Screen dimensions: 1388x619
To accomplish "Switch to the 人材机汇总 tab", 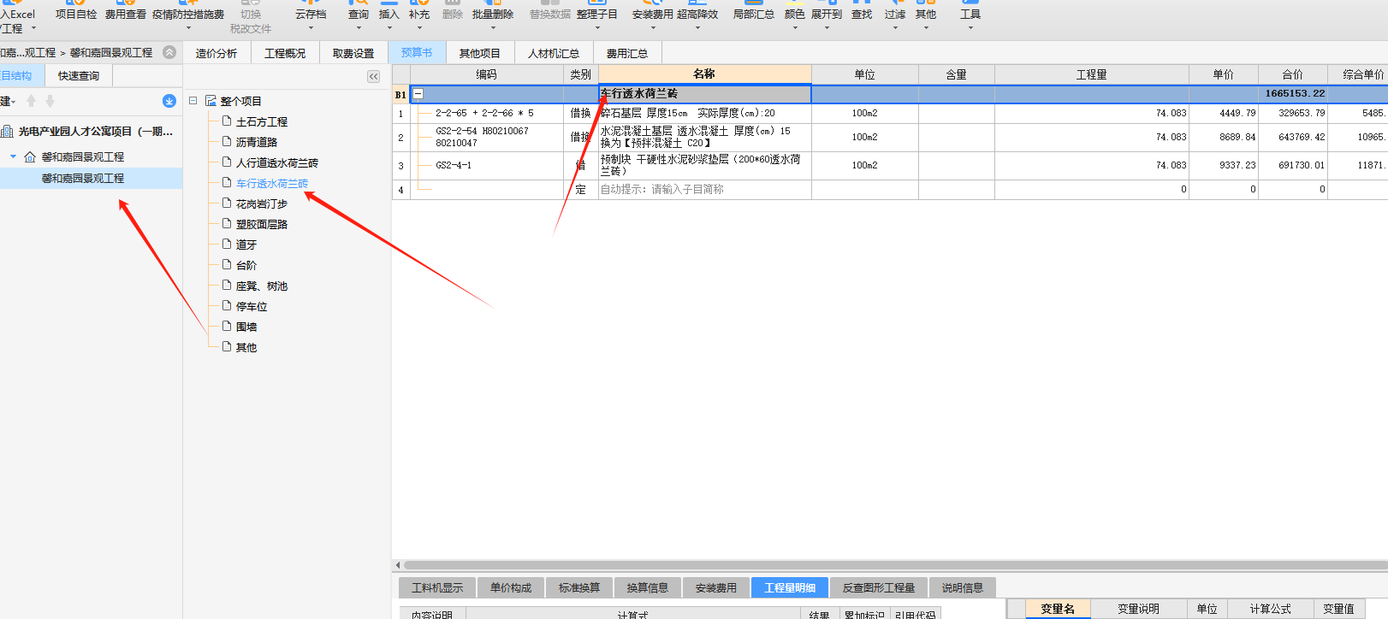I will point(554,53).
